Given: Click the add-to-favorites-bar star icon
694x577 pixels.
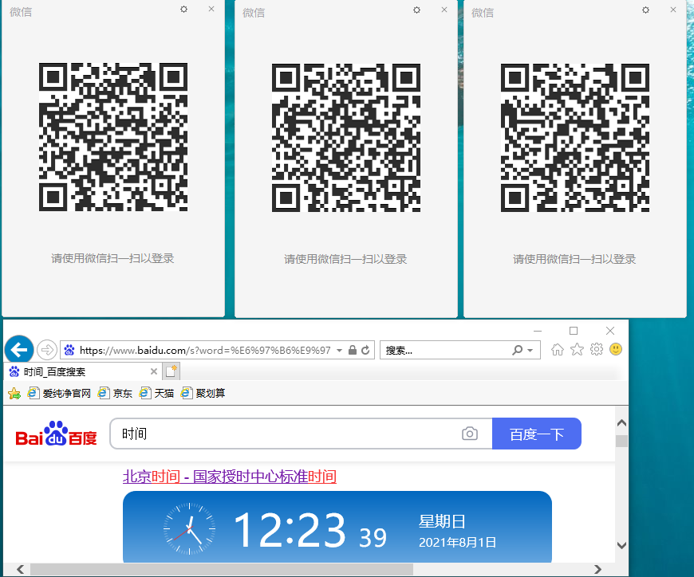Looking at the screenshot, I should tap(14, 393).
